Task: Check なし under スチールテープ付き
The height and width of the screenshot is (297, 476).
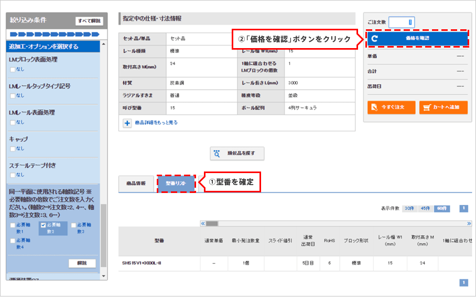Action: [13, 175]
